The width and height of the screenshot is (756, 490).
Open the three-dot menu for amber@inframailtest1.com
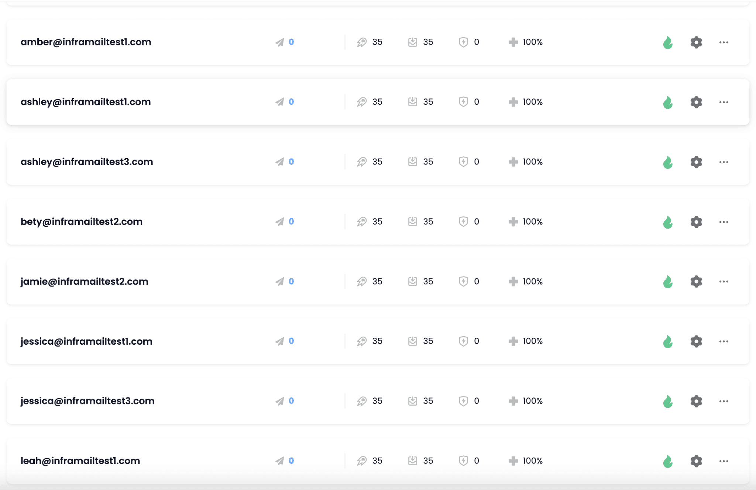724,42
